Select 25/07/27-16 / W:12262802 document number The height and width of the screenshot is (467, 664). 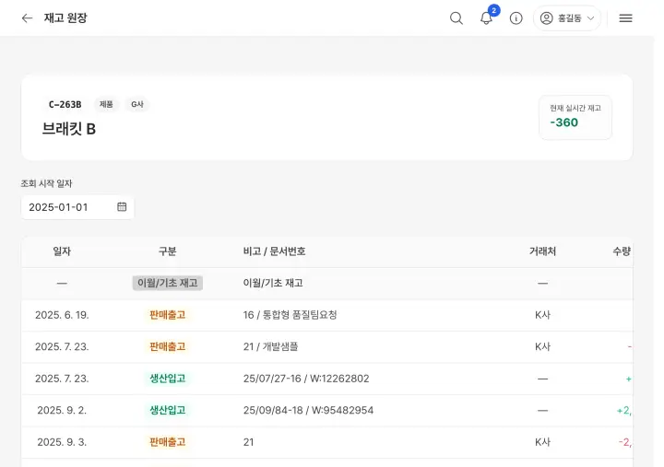306,379
